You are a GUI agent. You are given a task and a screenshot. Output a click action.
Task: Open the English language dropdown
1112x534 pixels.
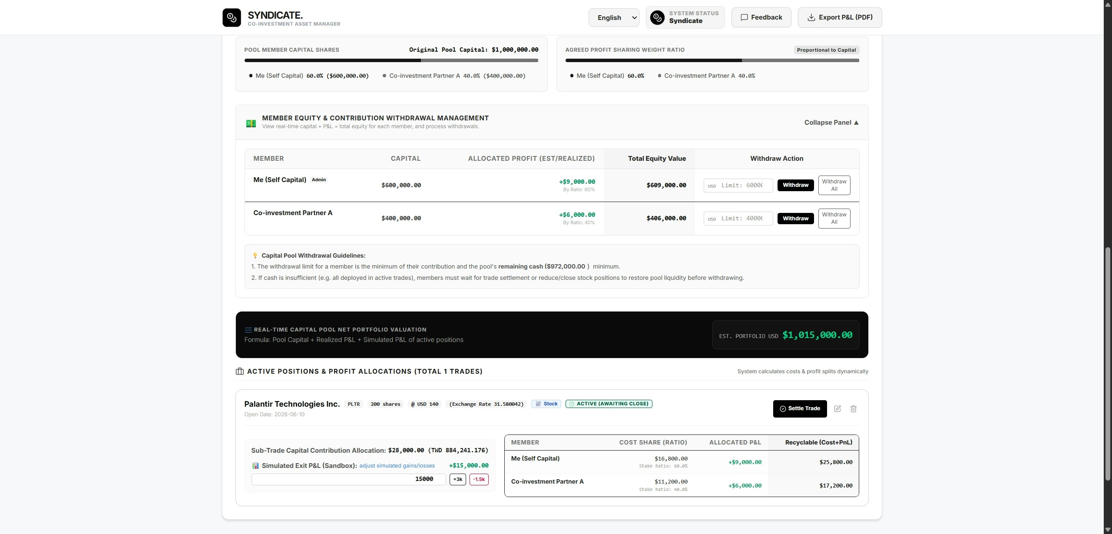click(614, 18)
